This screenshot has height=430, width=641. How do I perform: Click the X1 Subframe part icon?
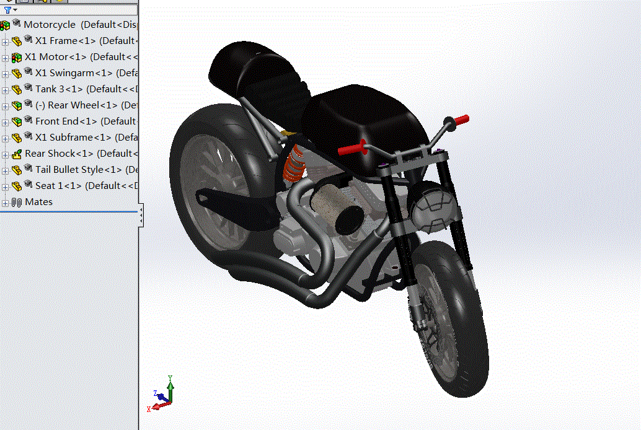(16, 138)
